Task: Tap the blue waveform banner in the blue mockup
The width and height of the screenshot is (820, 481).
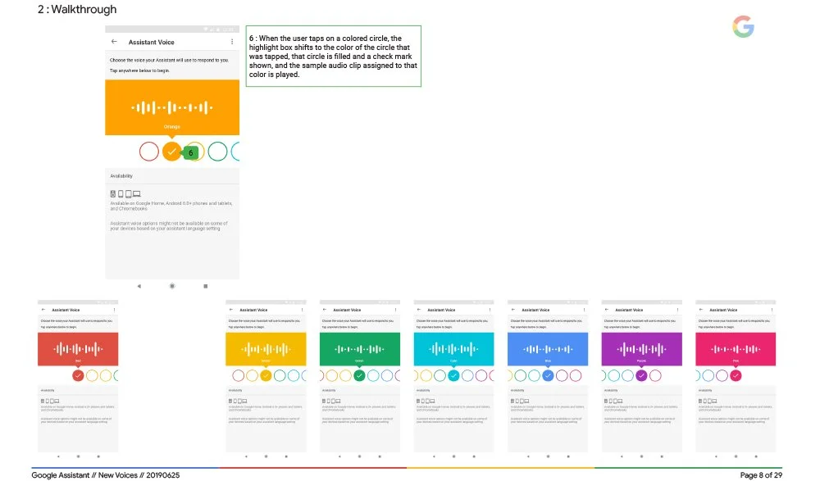Action: point(548,349)
